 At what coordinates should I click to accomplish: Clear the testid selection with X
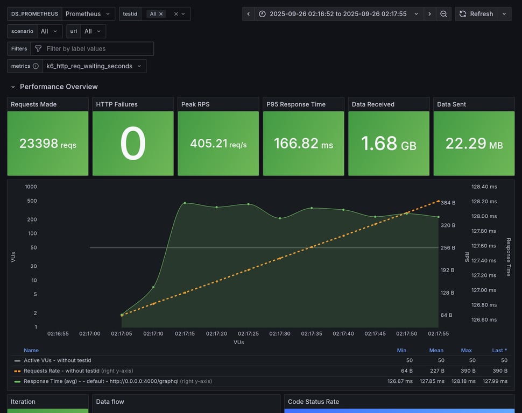(175, 14)
